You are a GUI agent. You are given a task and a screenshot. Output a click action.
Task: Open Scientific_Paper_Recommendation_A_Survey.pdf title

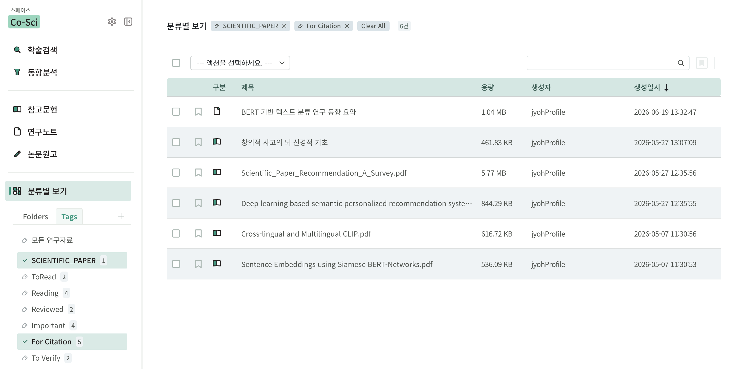point(324,173)
